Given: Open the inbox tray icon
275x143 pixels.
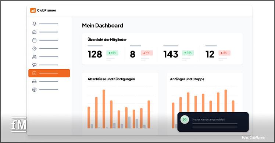Looking at the screenshot, I should pyautogui.click(x=35, y=81).
